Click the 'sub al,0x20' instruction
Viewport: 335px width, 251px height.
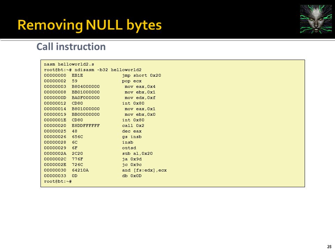click(x=137, y=153)
